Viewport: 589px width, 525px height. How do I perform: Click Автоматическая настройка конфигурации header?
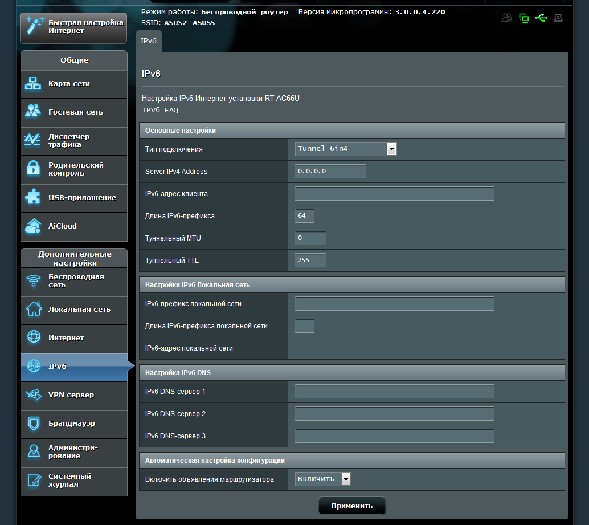[352, 461]
